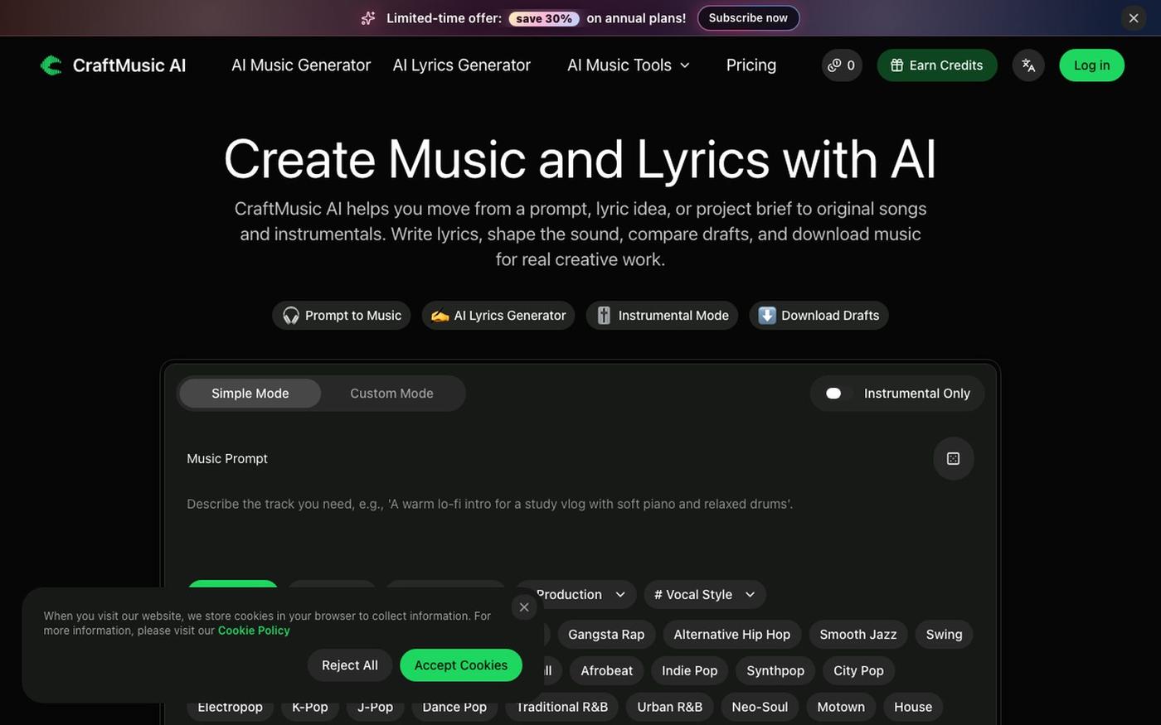Open the Cookie Policy link

(254, 631)
